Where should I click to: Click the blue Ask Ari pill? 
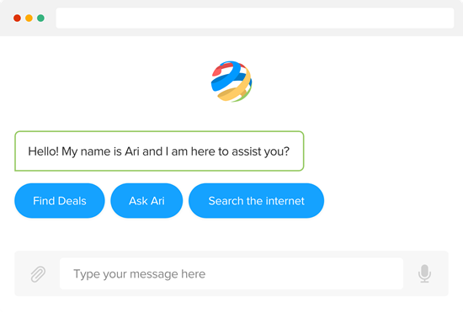point(146,200)
